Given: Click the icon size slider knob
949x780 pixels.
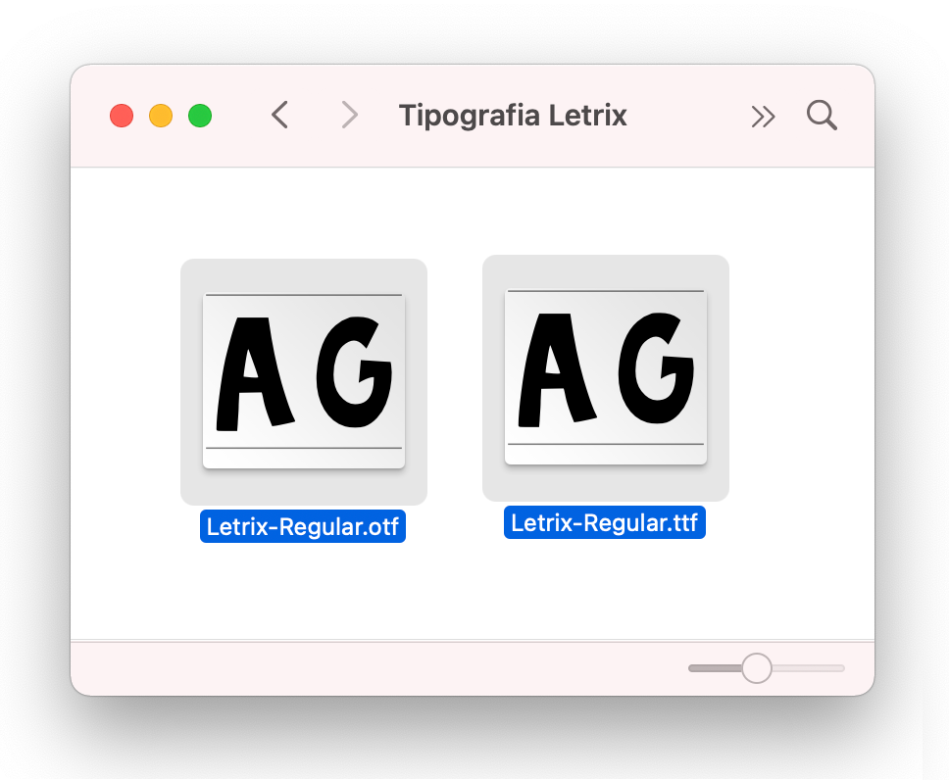Looking at the screenshot, I should click(x=756, y=668).
